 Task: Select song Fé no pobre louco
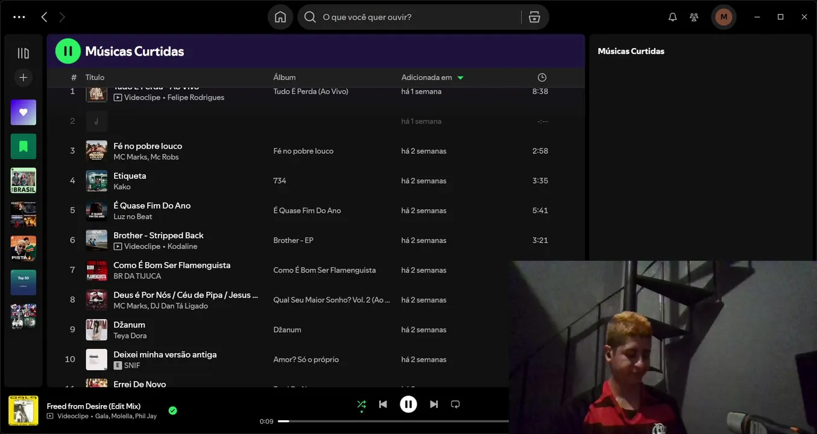tap(148, 146)
